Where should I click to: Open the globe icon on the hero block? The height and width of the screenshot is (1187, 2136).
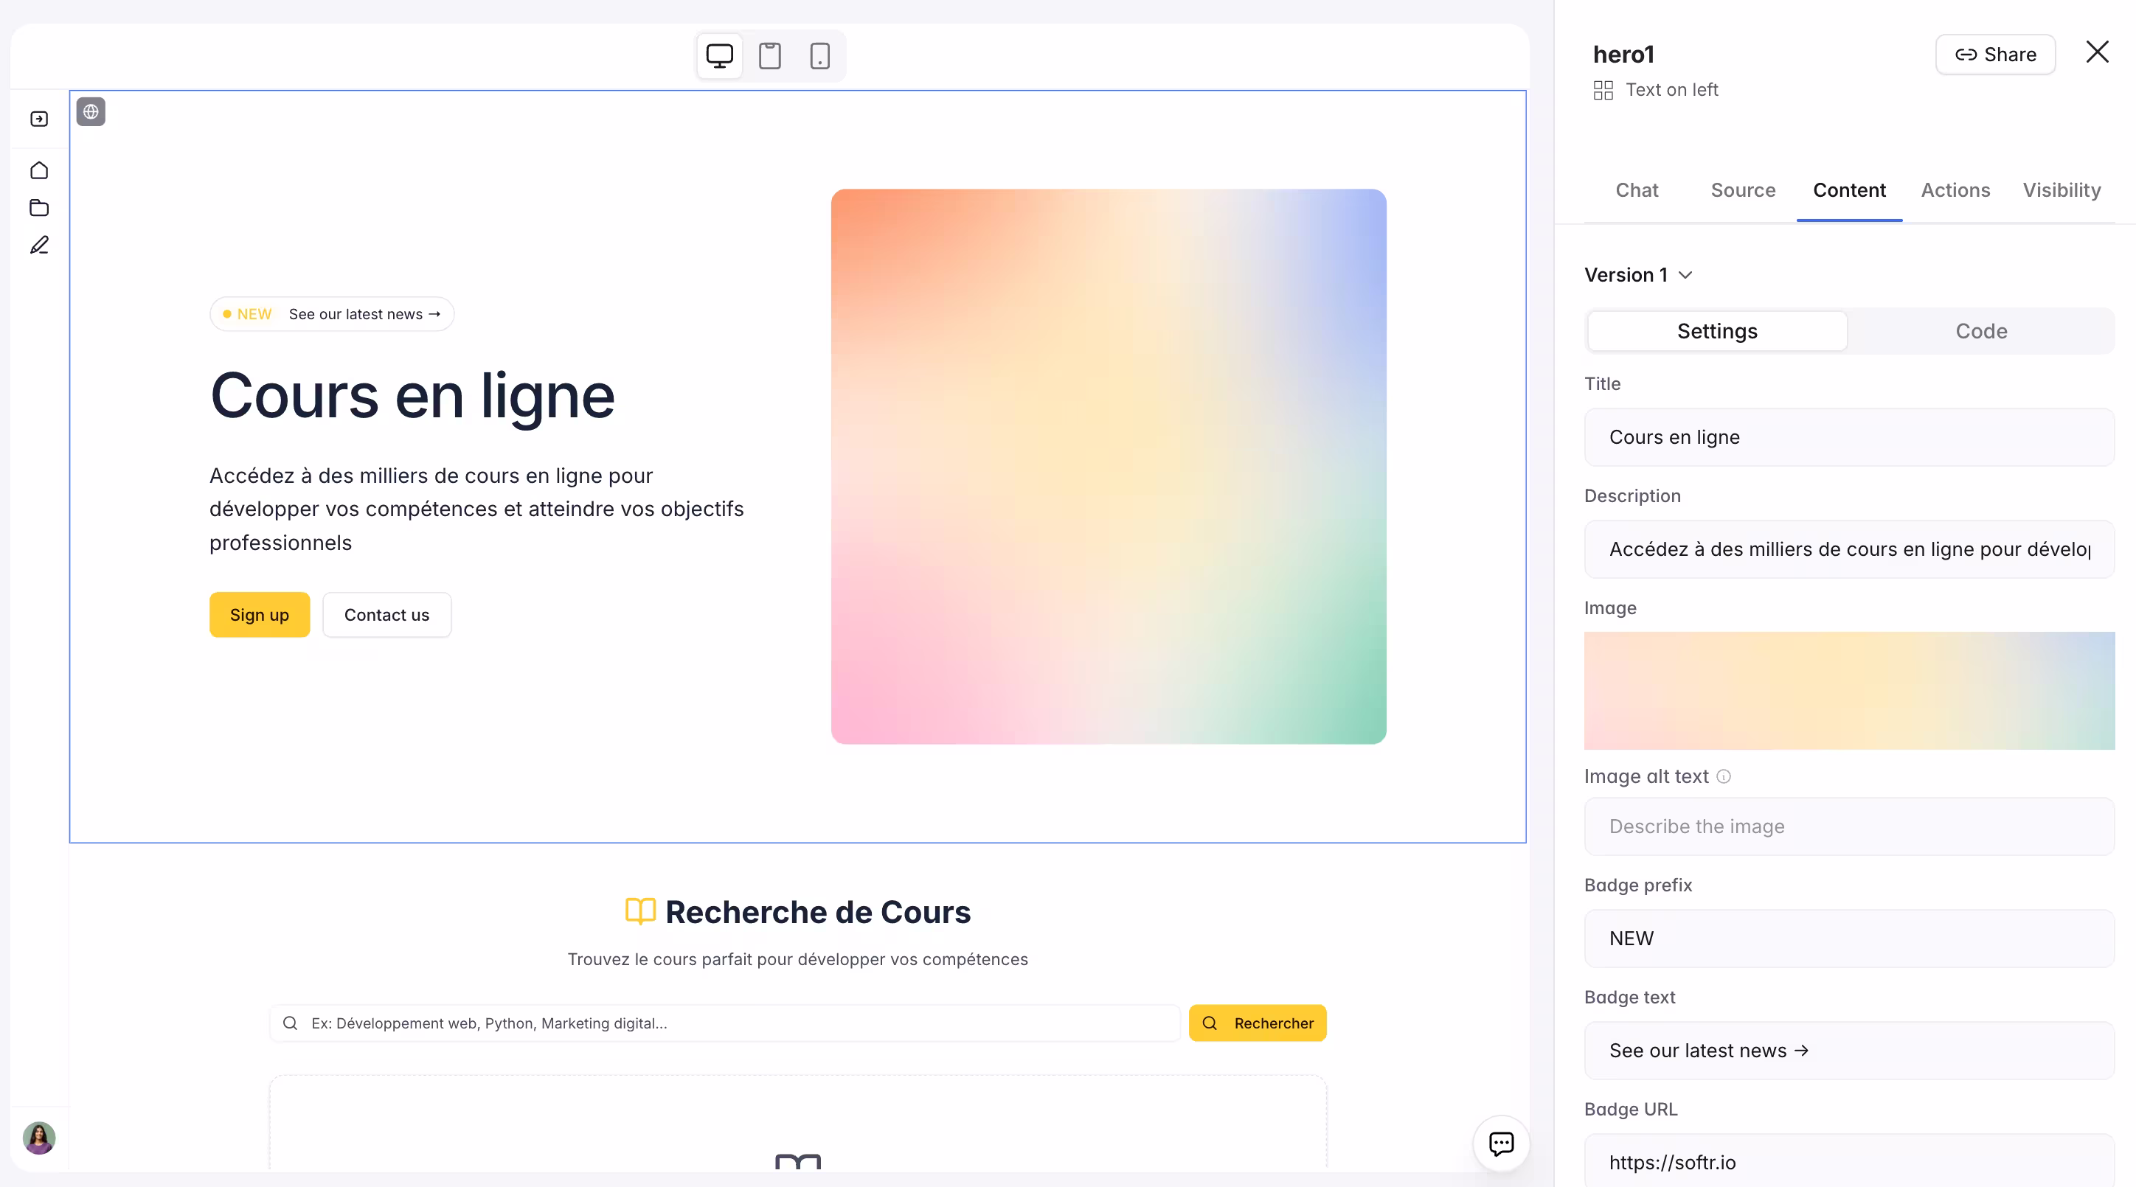pos(91,111)
